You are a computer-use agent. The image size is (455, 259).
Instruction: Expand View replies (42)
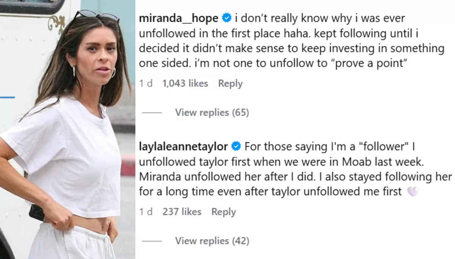point(212,241)
